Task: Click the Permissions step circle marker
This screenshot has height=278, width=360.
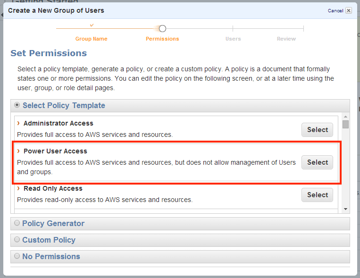Action: 162,29
